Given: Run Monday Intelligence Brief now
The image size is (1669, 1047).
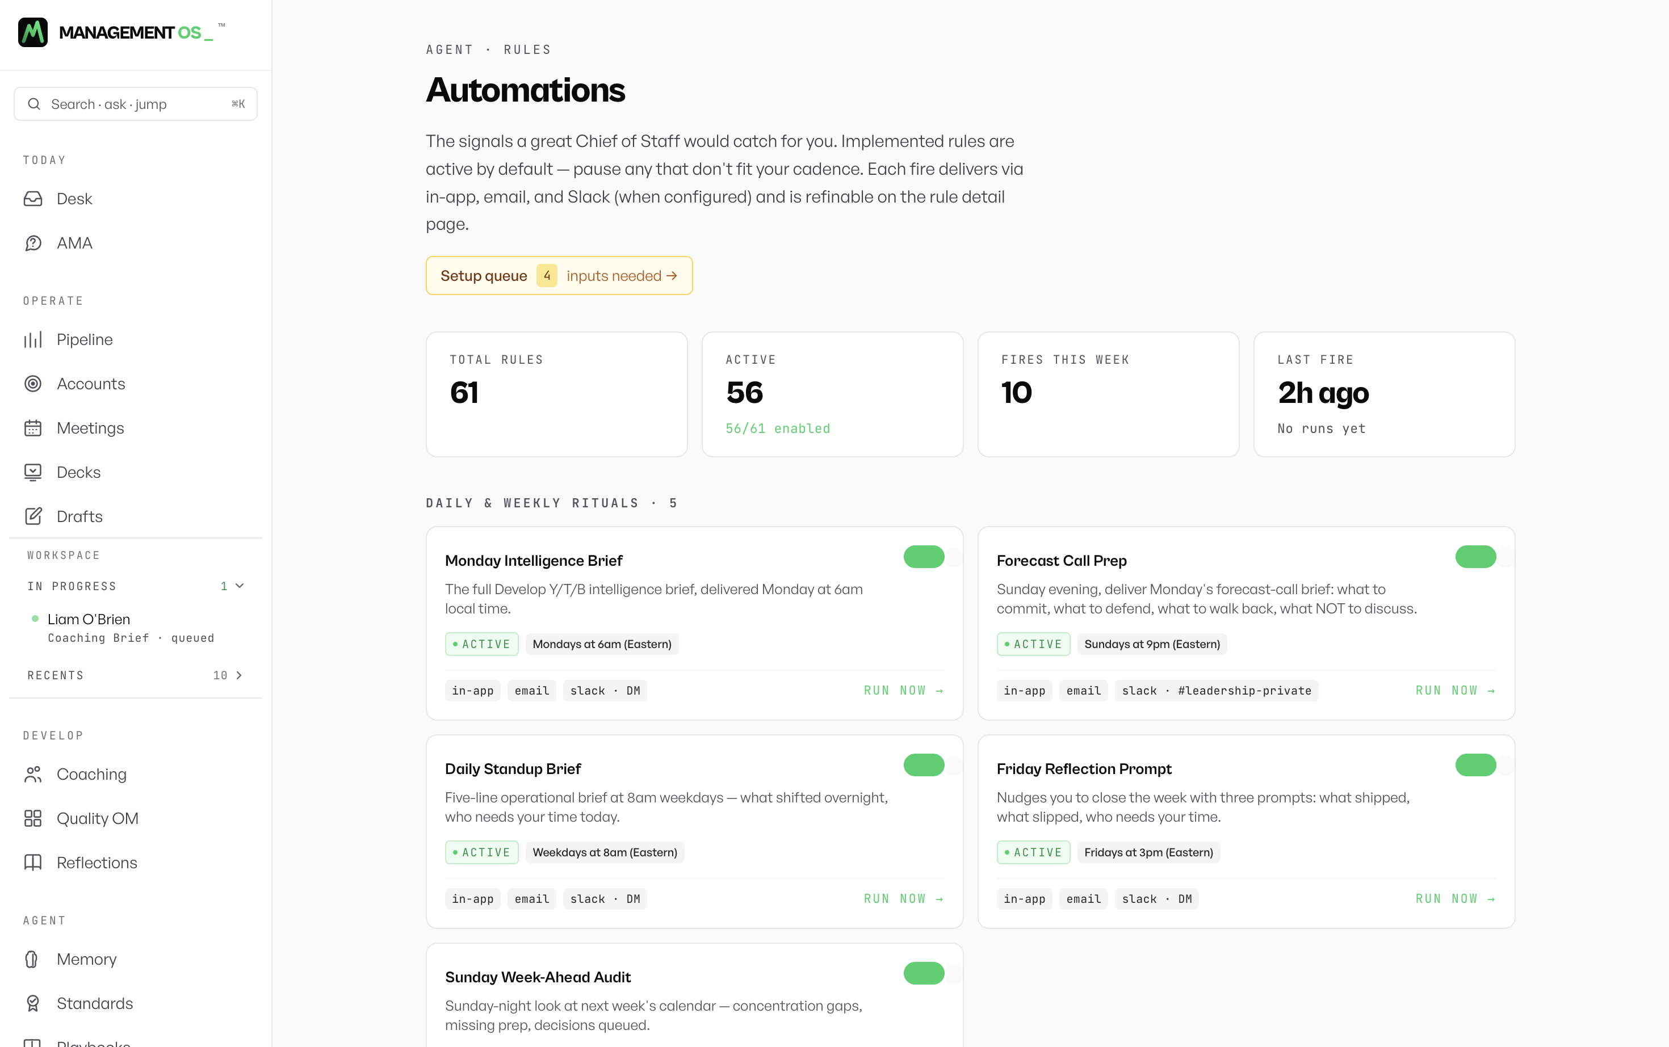Looking at the screenshot, I should point(904,691).
